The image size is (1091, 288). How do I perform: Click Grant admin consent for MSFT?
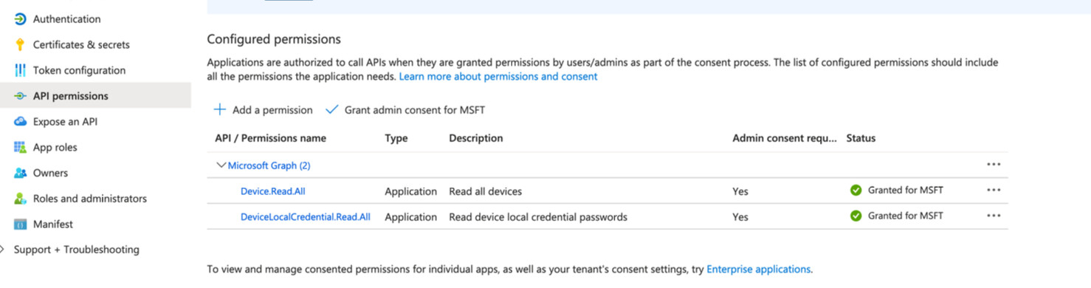pyautogui.click(x=405, y=109)
